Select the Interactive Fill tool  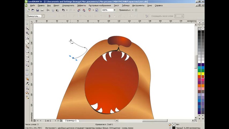[x=27, y=97]
